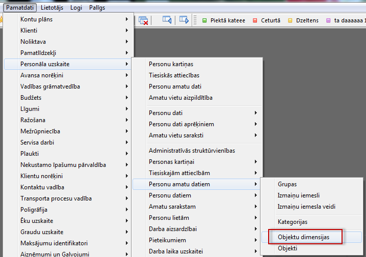Select Transporta procesu vadība entry
Image resolution: width=366 pixels, height=257 pixels.
point(68,198)
